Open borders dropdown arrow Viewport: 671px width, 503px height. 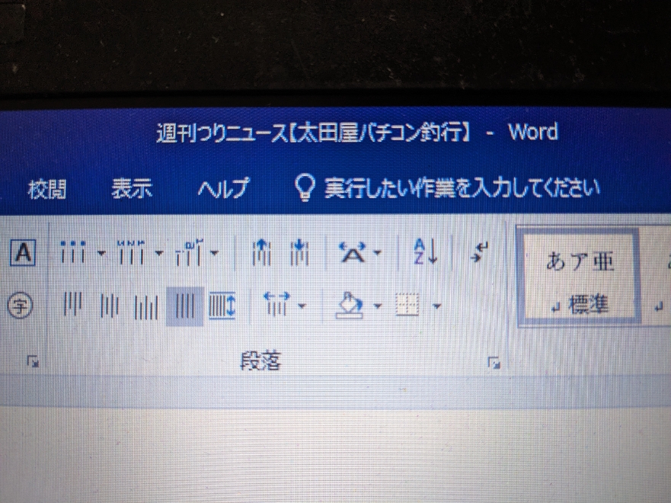coord(437,306)
